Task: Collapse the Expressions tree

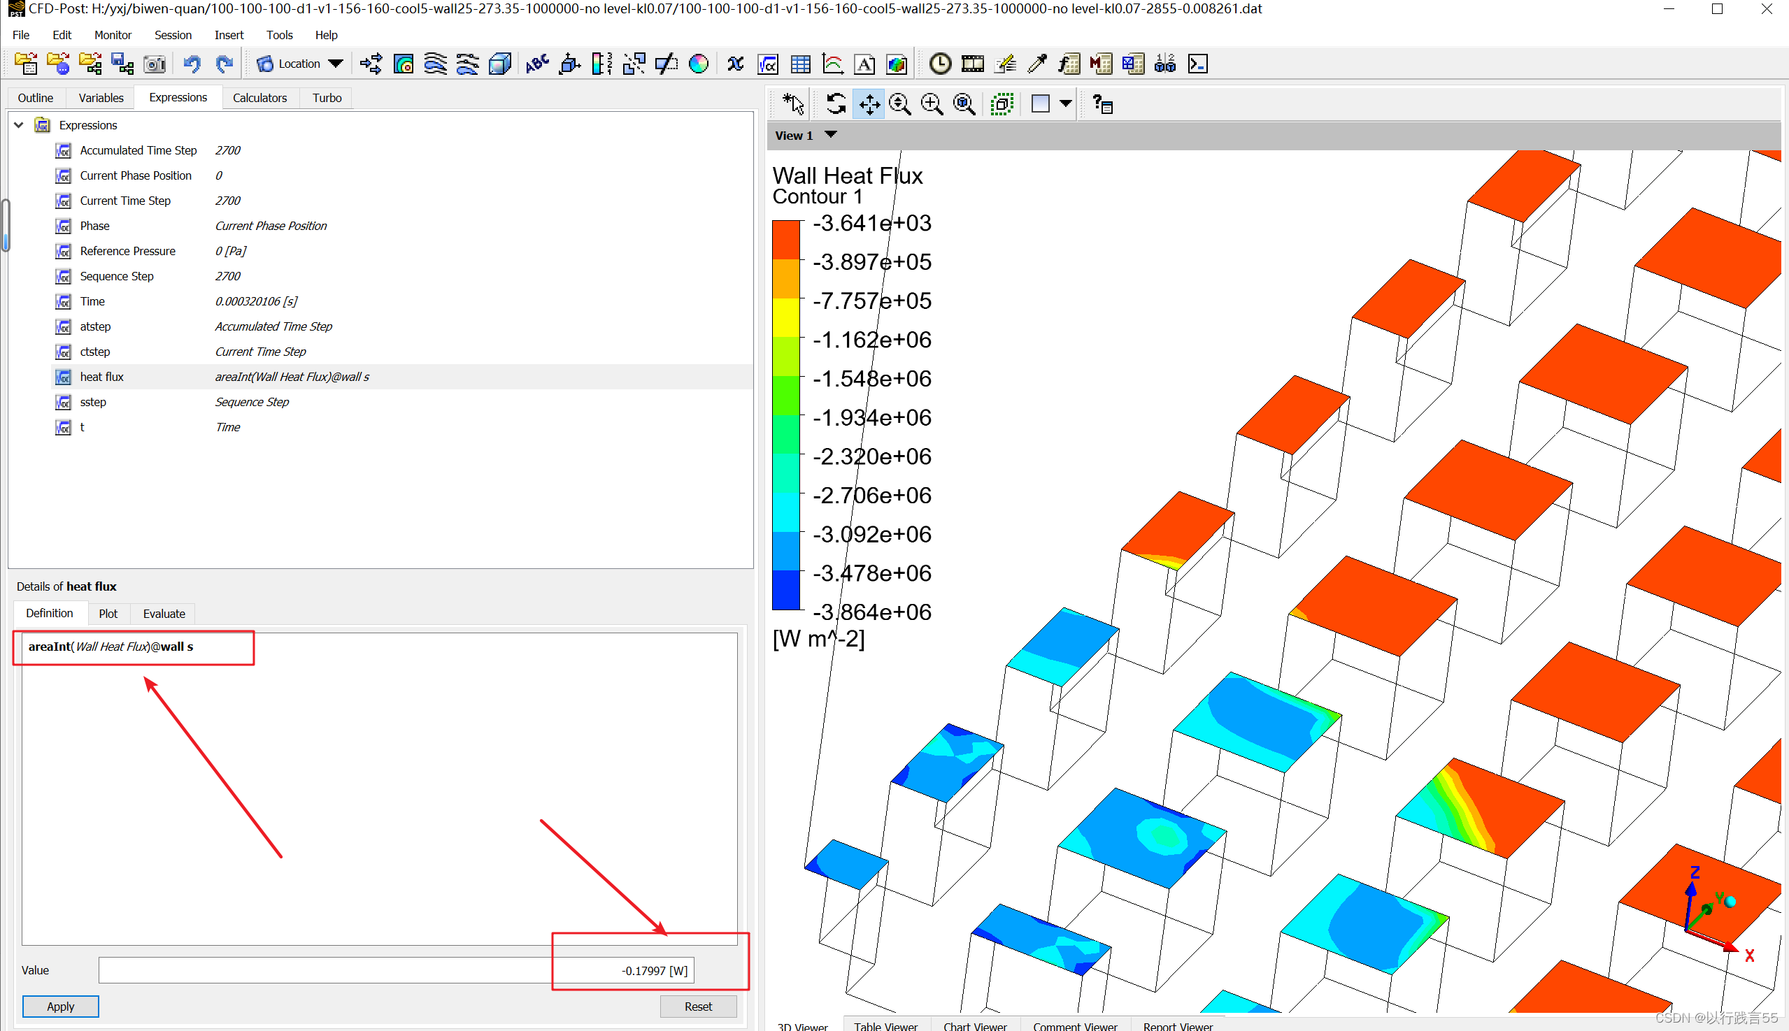Action: pyautogui.click(x=18, y=124)
